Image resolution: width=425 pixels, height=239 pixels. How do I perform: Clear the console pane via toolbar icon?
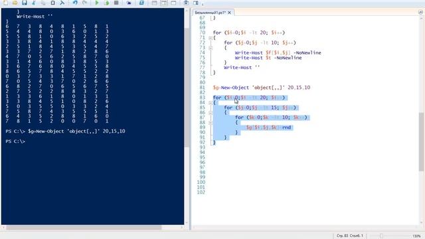[x=62, y=3]
